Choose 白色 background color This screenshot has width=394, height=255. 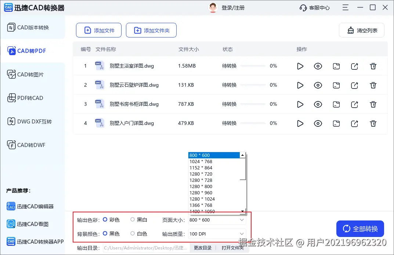(139, 234)
